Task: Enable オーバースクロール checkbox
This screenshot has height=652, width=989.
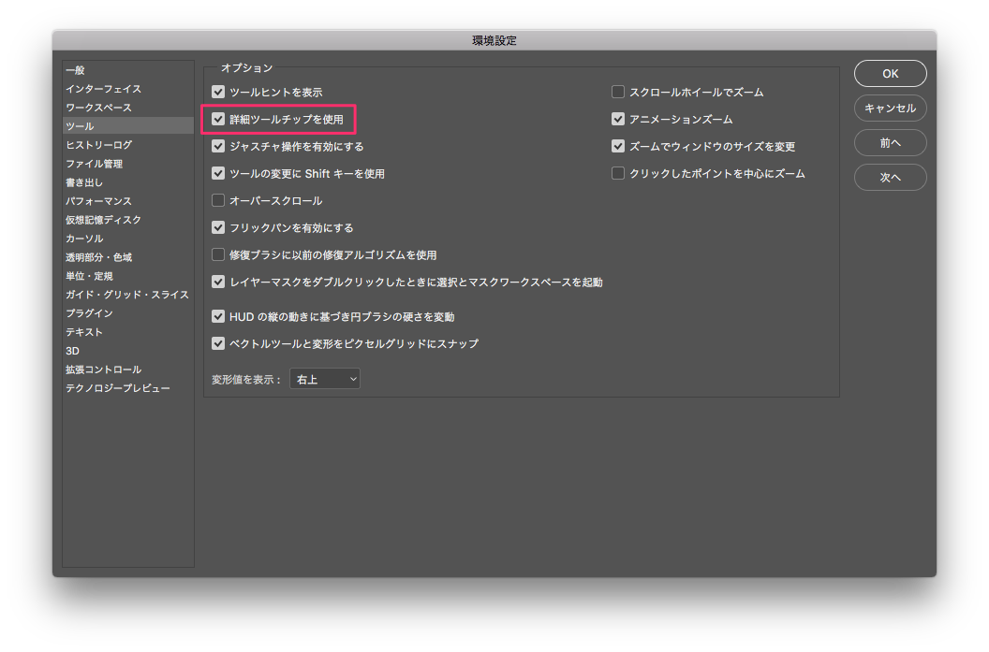Action: 218,200
